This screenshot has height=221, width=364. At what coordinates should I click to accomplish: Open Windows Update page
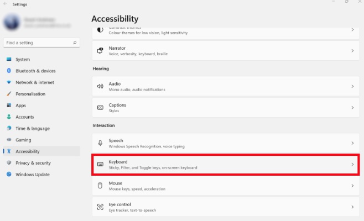(32, 175)
